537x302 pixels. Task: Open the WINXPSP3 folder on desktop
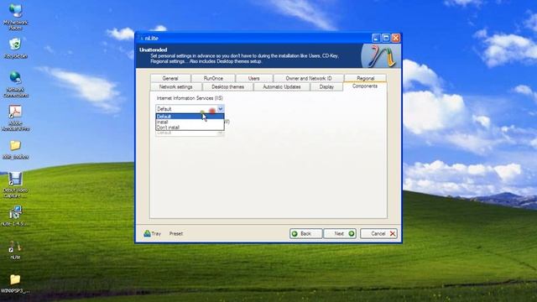tap(15, 284)
